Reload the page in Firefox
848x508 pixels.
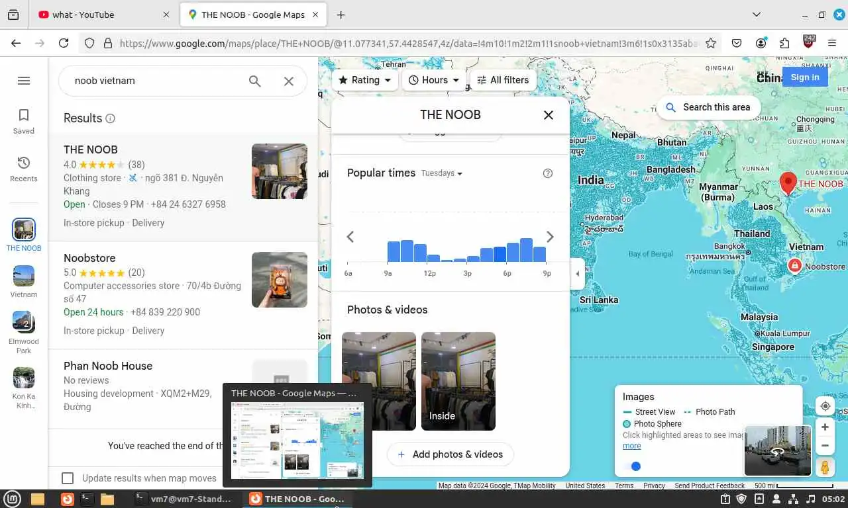(x=64, y=43)
